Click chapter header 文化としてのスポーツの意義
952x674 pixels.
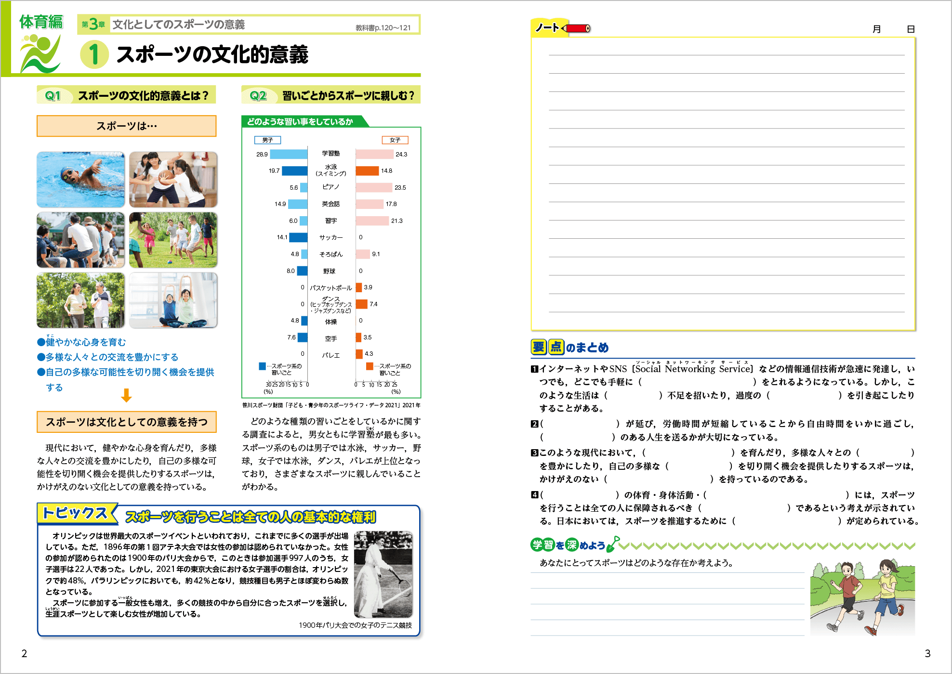[x=179, y=25]
